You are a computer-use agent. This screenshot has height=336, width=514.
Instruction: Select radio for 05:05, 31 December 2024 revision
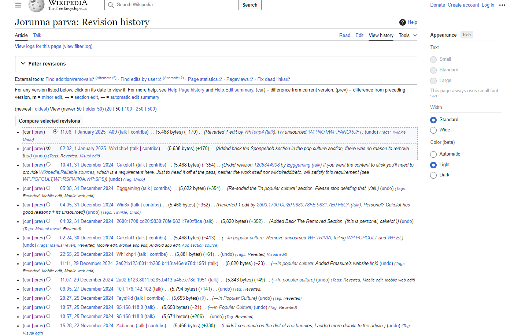(x=48, y=188)
